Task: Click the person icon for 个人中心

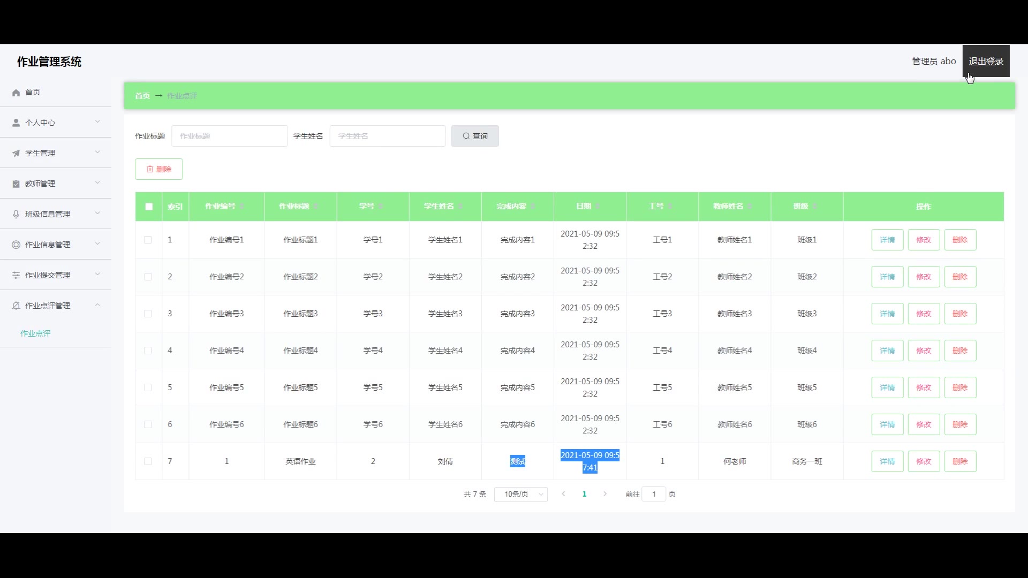Action: 16,123
